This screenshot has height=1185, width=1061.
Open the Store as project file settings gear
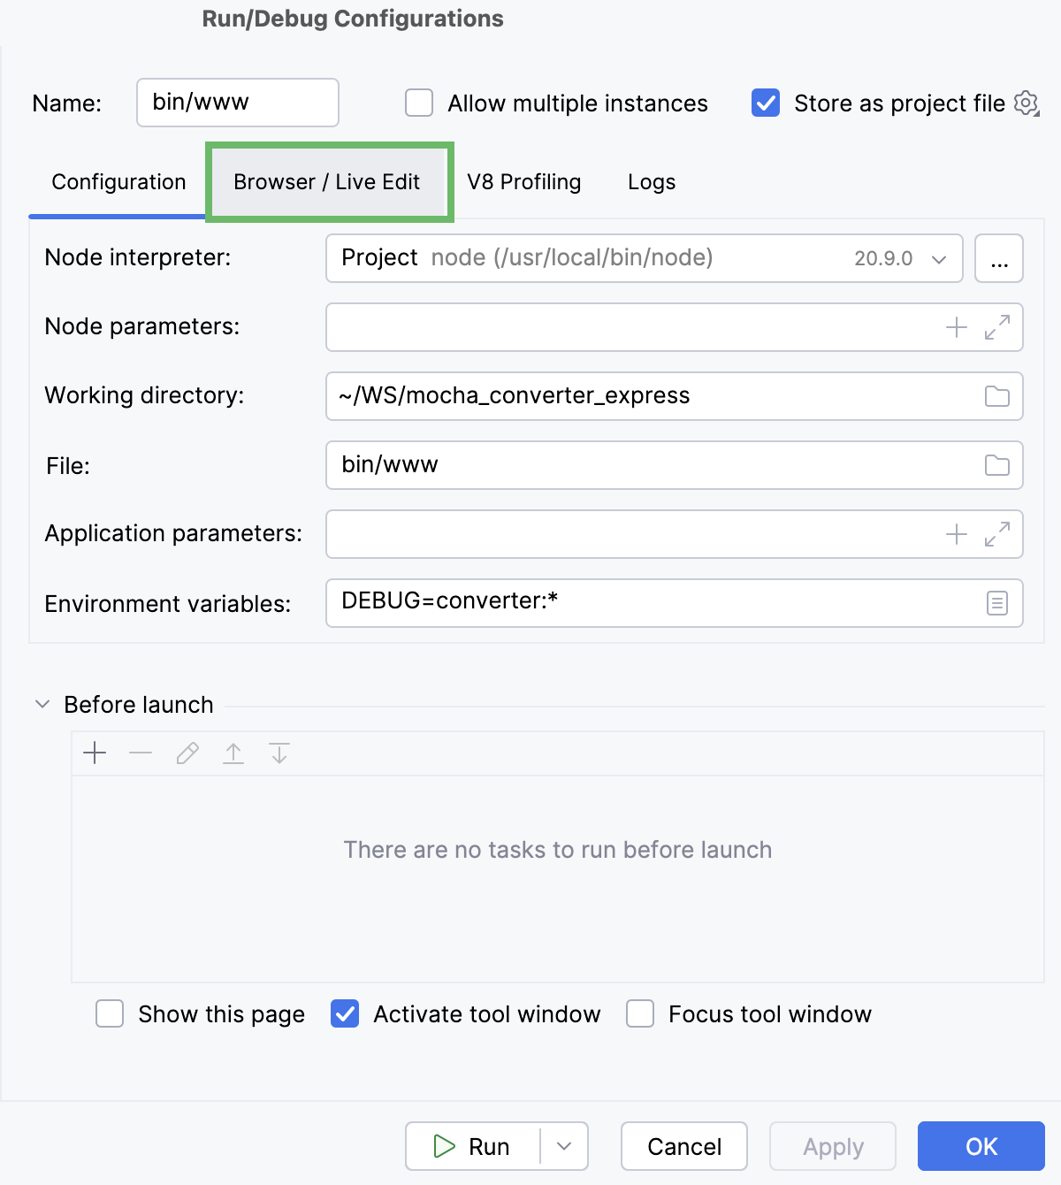pyautogui.click(x=1026, y=103)
